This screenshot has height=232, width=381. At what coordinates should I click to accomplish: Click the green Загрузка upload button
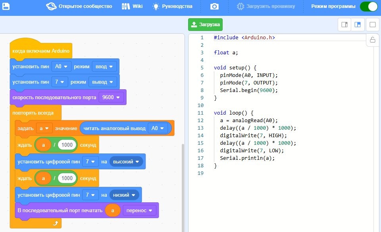click(205, 25)
